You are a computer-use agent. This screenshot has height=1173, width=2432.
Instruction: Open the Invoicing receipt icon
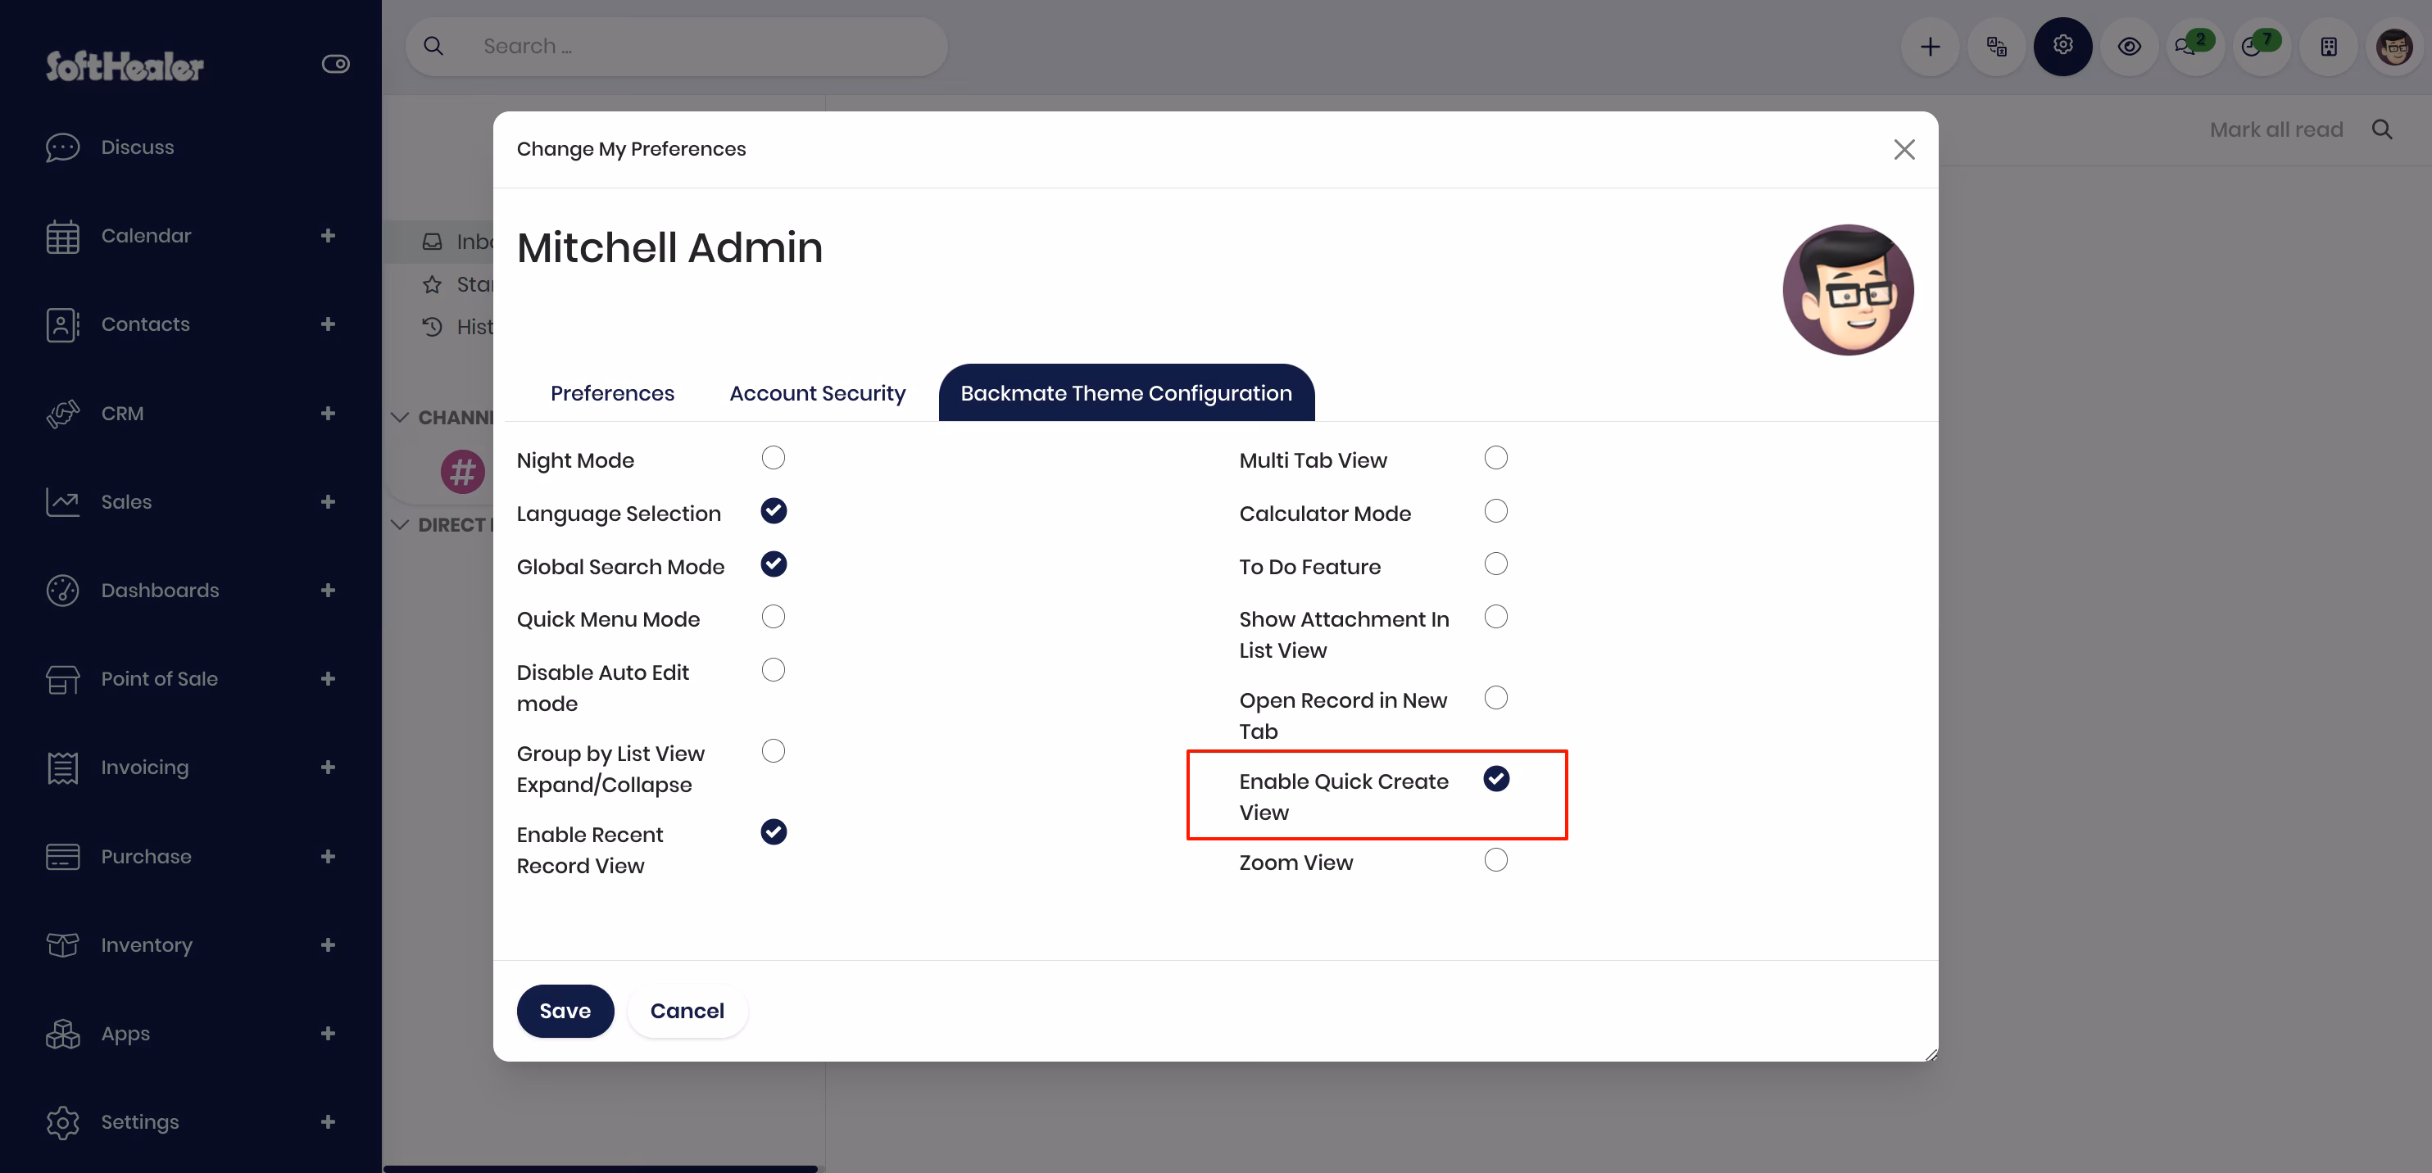pyautogui.click(x=62, y=768)
